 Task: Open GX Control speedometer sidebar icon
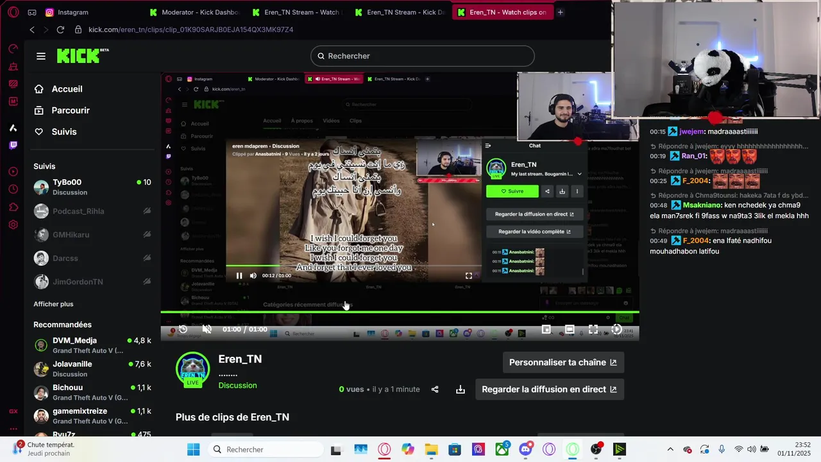click(13, 49)
